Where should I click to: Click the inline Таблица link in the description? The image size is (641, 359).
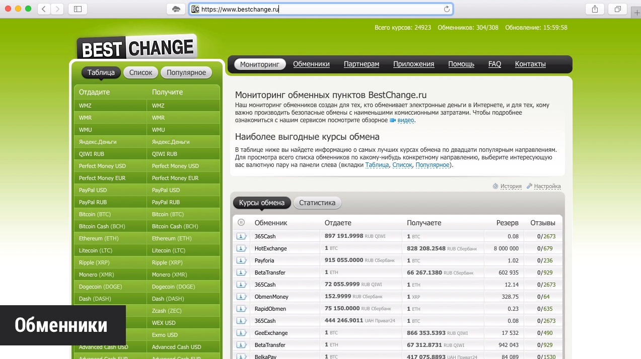[x=377, y=165]
